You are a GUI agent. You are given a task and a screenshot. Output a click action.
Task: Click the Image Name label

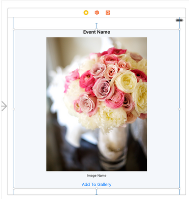coord(97,176)
